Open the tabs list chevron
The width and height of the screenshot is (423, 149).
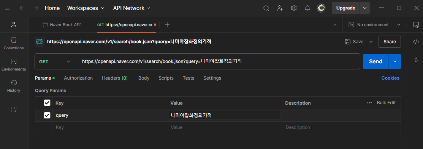(335, 25)
